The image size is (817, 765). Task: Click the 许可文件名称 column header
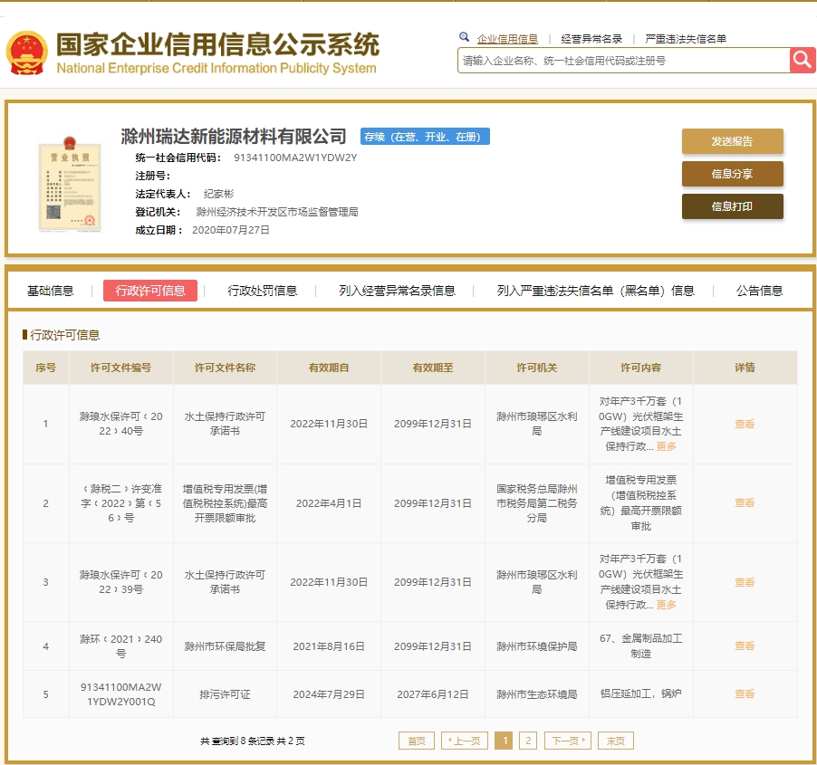click(226, 368)
